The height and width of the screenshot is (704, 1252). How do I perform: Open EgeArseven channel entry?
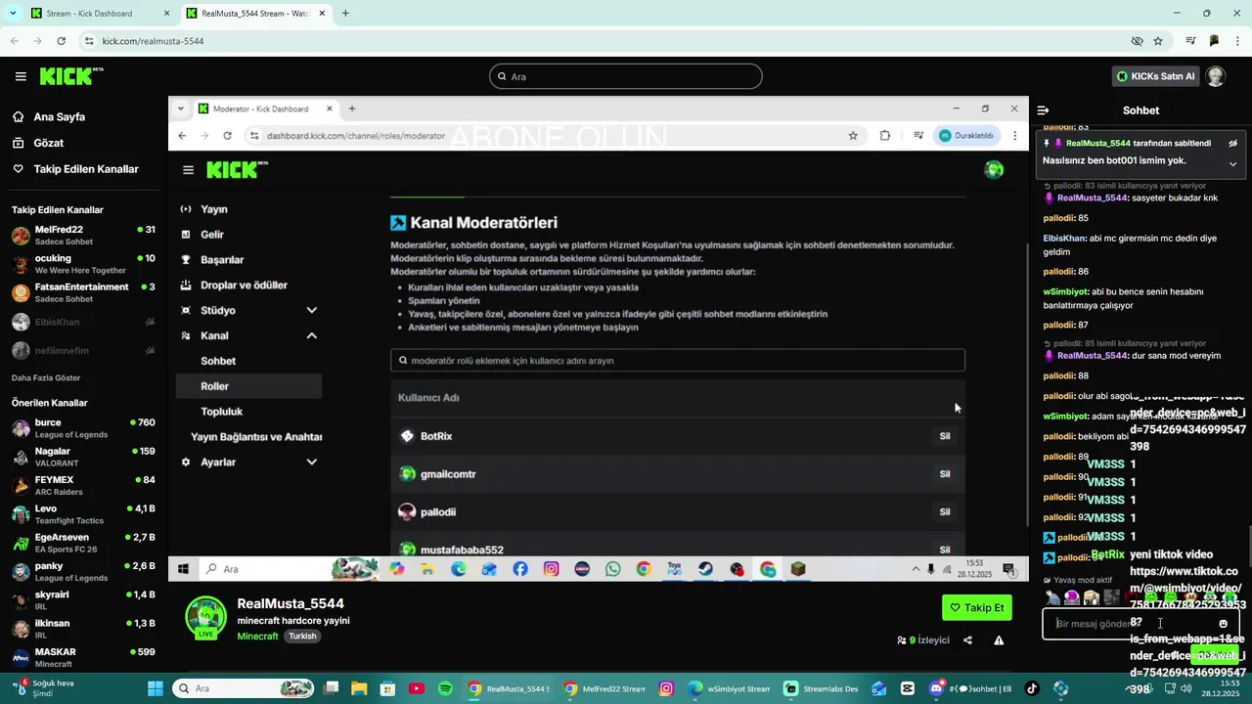(x=83, y=543)
